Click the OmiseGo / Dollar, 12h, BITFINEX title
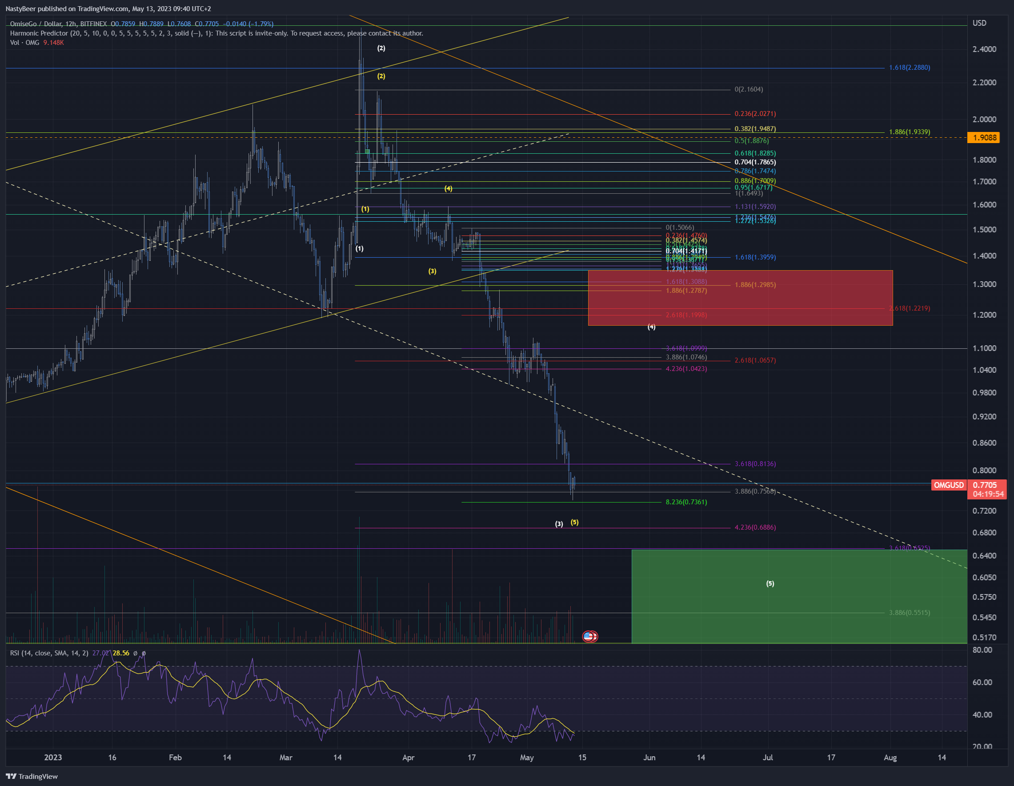1014x786 pixels. pyautogui.click(x=59, y=24)
